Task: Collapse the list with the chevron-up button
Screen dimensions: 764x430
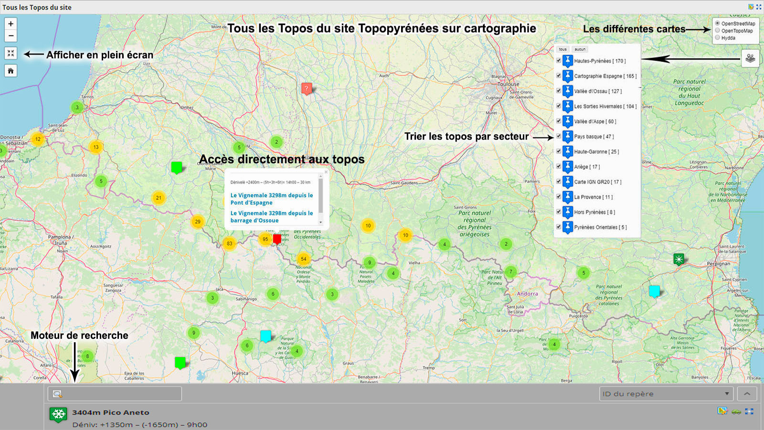Action: point(747,394)
